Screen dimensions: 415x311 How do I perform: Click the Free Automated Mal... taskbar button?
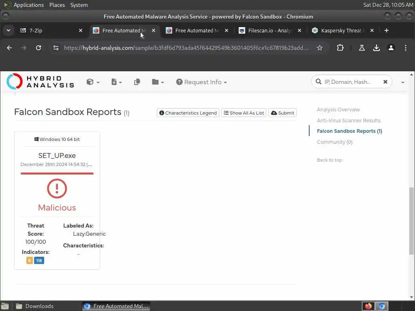coord(116,306)
